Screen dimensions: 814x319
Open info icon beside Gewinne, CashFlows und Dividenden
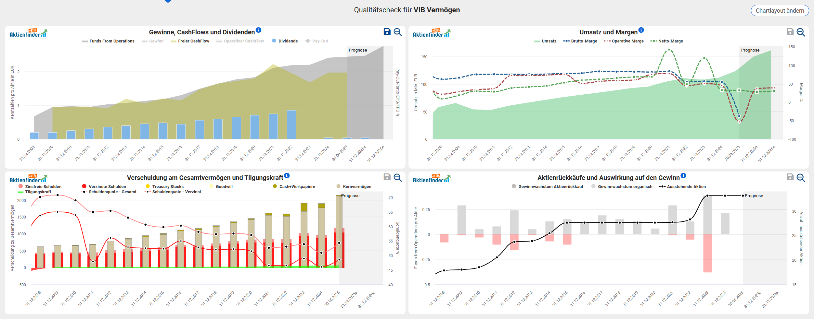[258, 30]
